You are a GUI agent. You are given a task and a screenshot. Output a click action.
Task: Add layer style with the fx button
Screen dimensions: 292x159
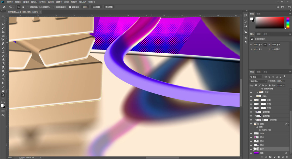tap(266, 157)
